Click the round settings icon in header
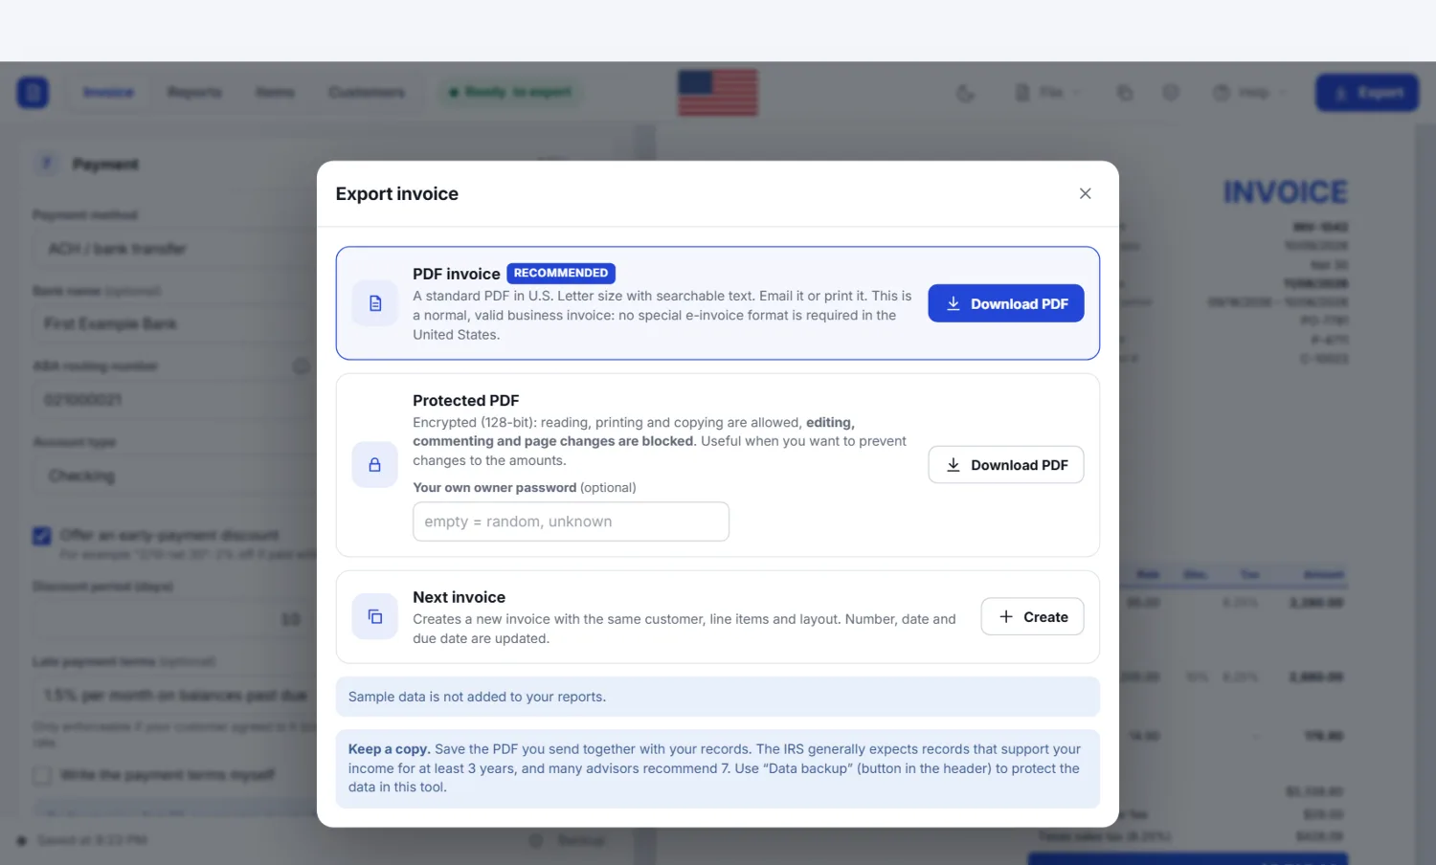1436x865 pixels. pyautogui.click(x=1171, y=93)
